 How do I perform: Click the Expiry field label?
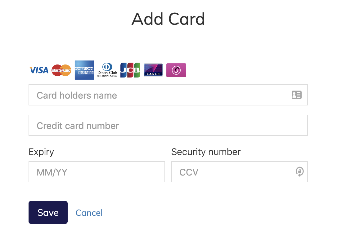tap(41, 152)
